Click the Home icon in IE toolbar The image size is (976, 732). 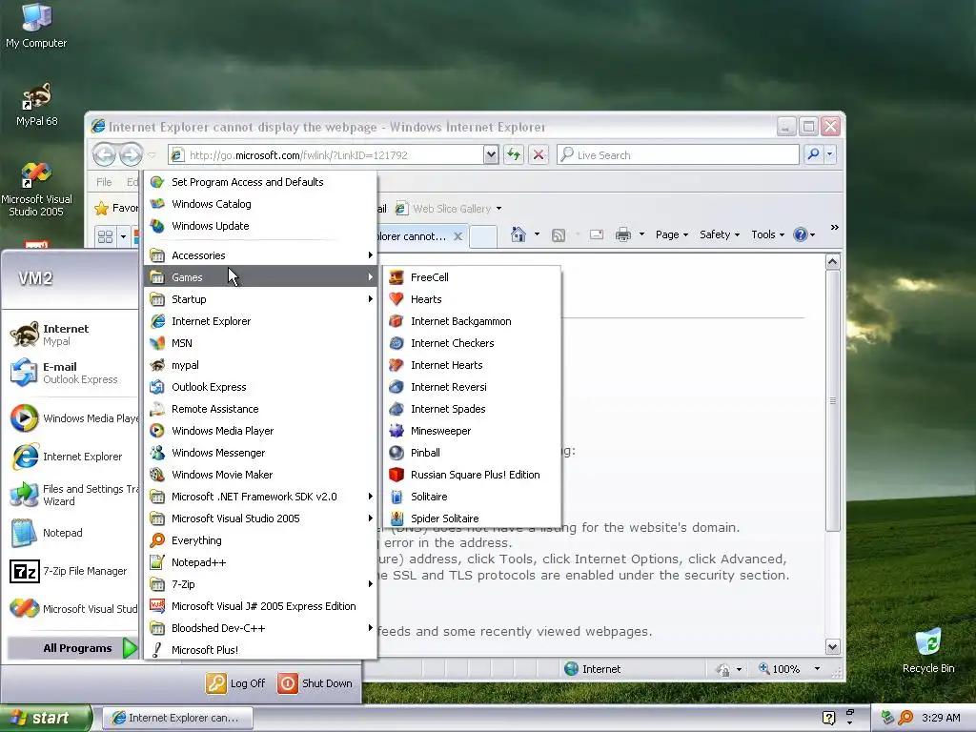coord(518,234)
